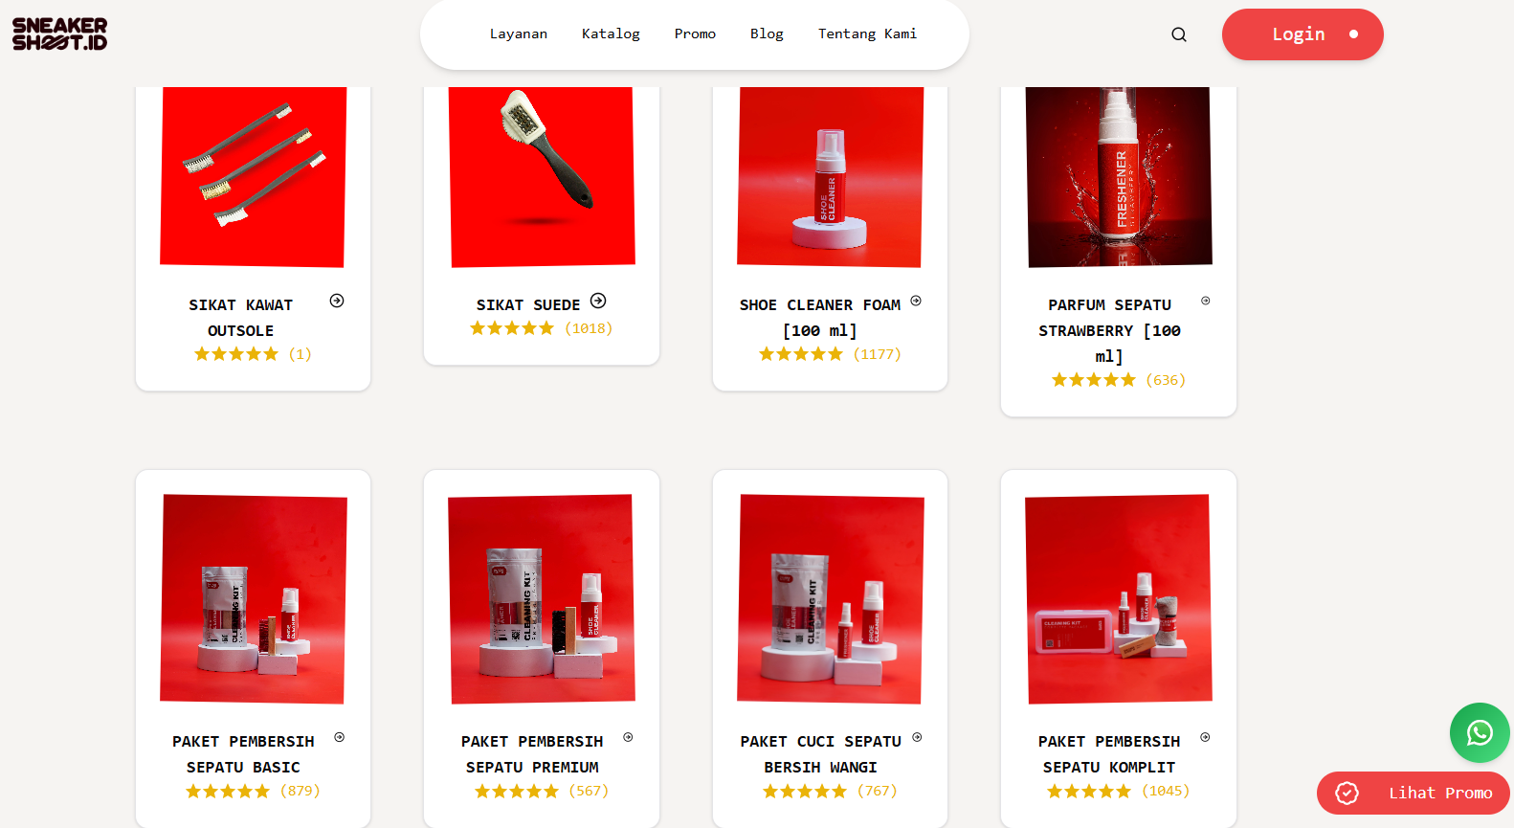
Task: Click the Lihat Promo button
Action: coord(1414,793)
